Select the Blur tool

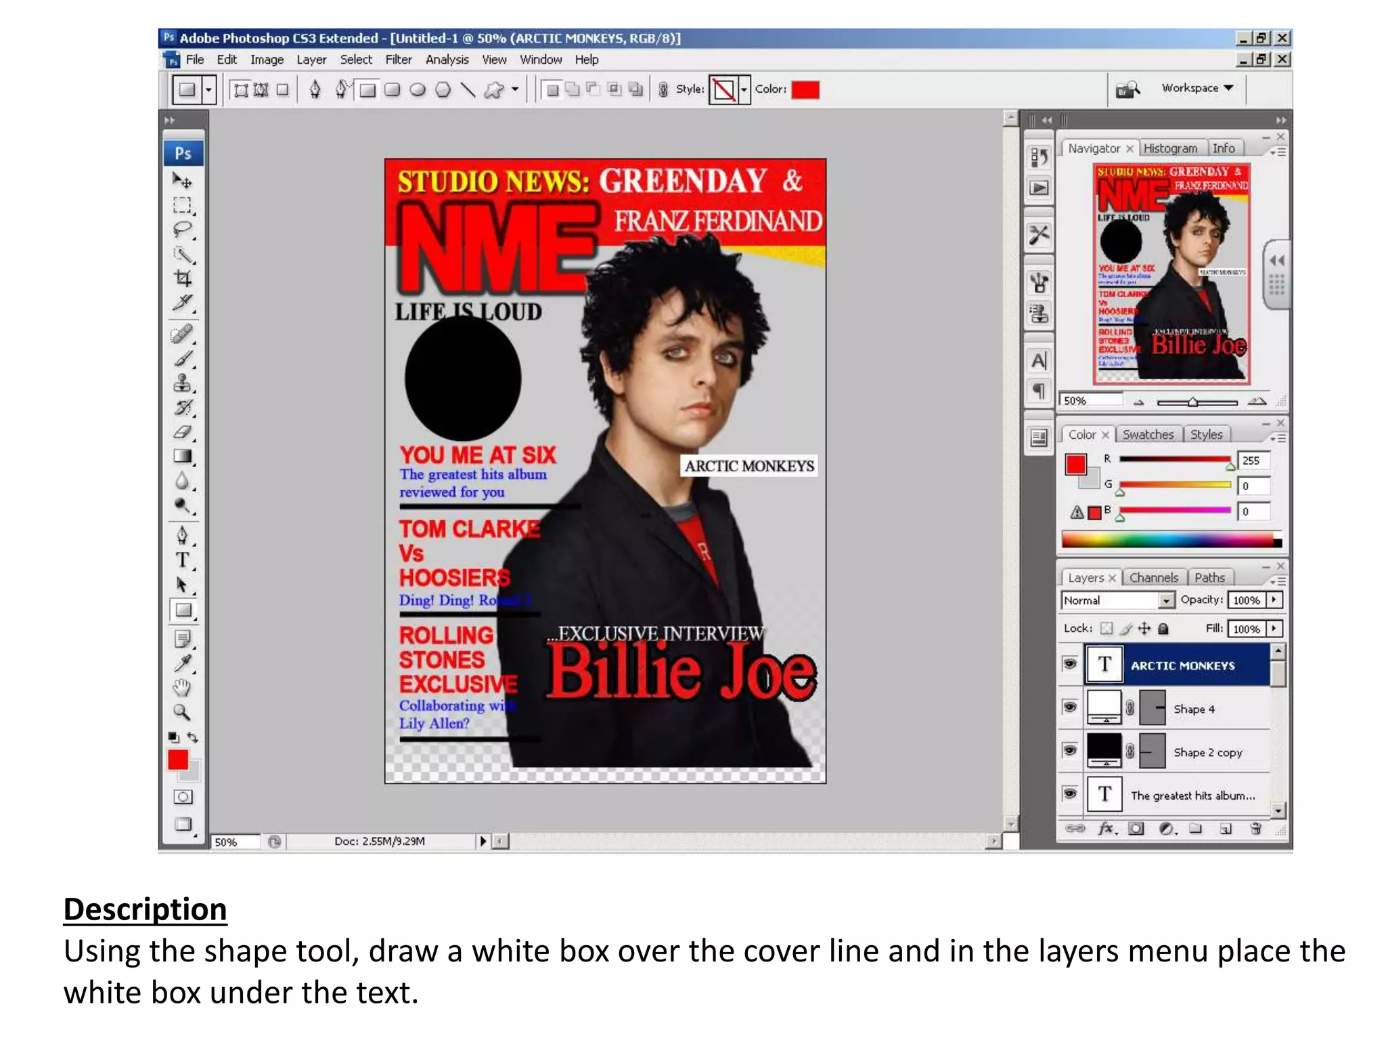pyautogui.click(x=182, y=481)
